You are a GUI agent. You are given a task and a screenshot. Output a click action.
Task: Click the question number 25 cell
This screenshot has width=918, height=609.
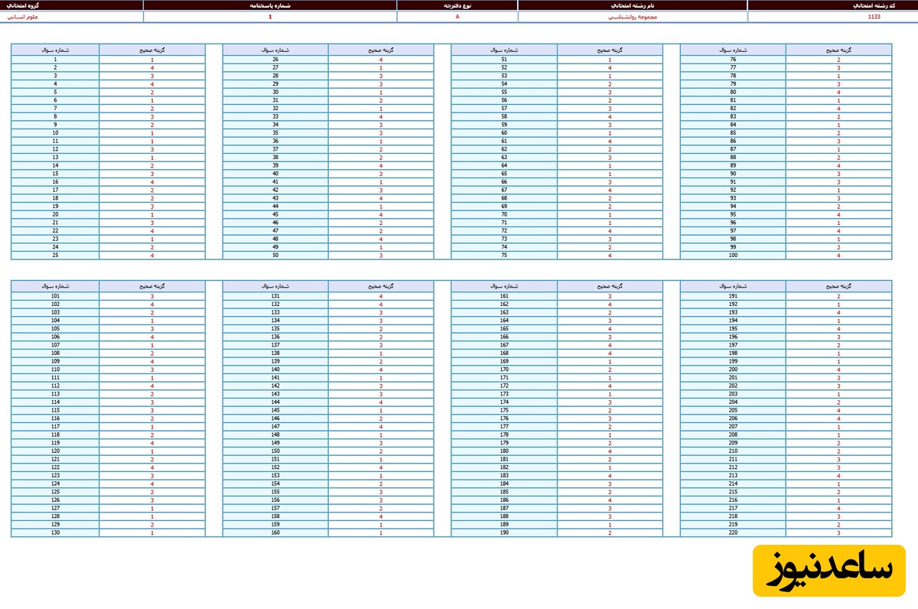pyautogui.click(x=55, y=256)
